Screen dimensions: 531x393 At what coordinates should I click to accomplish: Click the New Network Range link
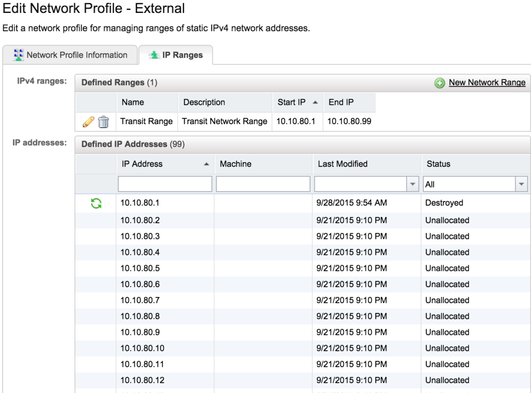tap(486, 82)
